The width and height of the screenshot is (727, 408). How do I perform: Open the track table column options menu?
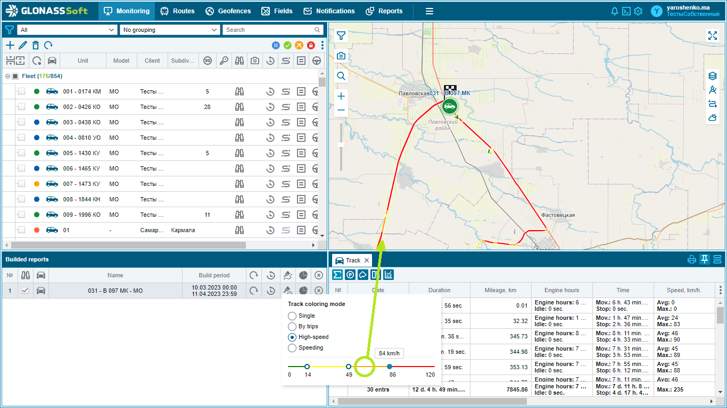point(721,290)
